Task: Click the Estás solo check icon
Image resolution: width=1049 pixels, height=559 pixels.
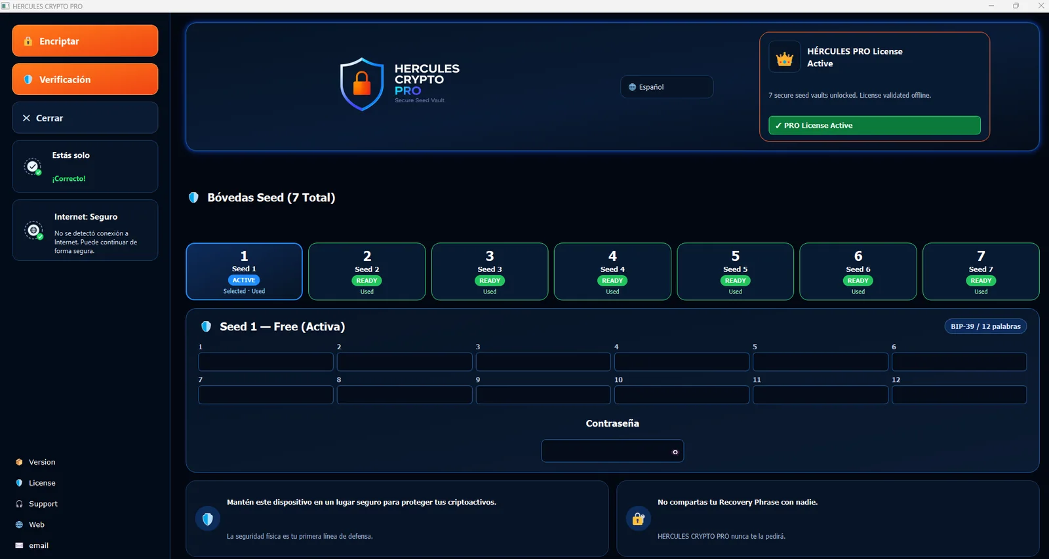Action: click(x=33, y=166)
